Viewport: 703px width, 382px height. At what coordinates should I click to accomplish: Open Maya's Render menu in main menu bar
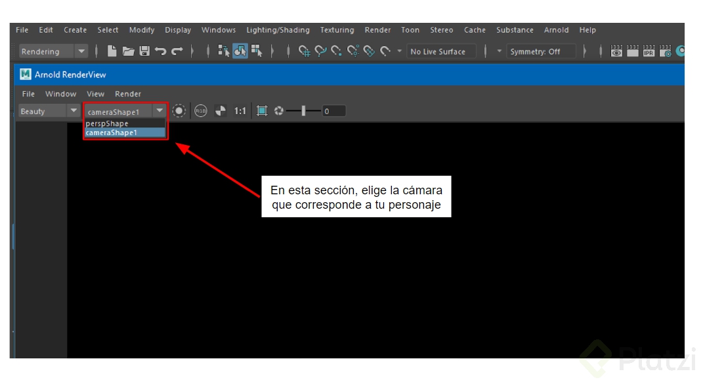point(377,30)
